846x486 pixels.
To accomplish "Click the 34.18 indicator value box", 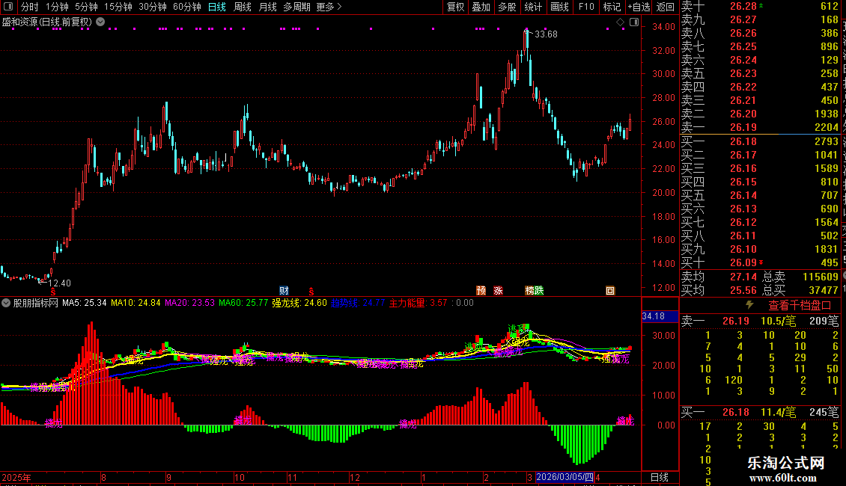I will click(660, 316).
